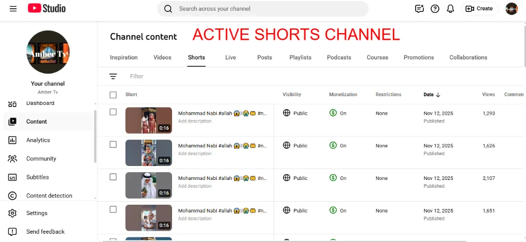The image size is (526, 242).
Task: Select checkbox for the short with 2,107 views
Action: [113, 177]
